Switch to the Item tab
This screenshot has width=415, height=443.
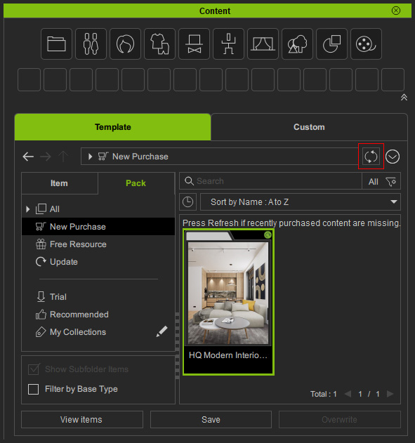(x=59, y=183)
